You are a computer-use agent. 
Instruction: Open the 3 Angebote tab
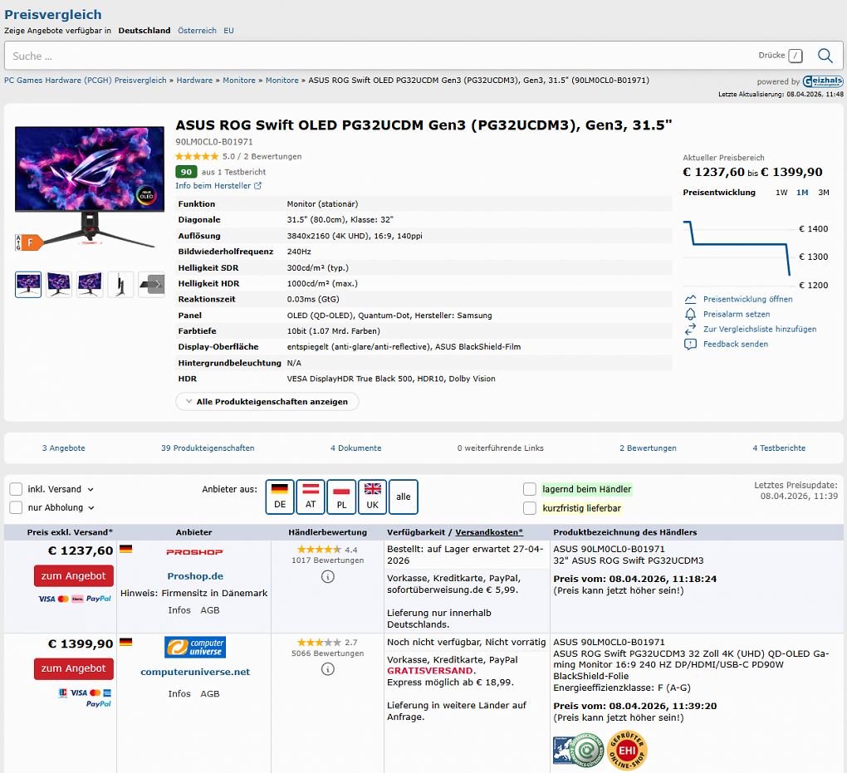pos(64,448)
